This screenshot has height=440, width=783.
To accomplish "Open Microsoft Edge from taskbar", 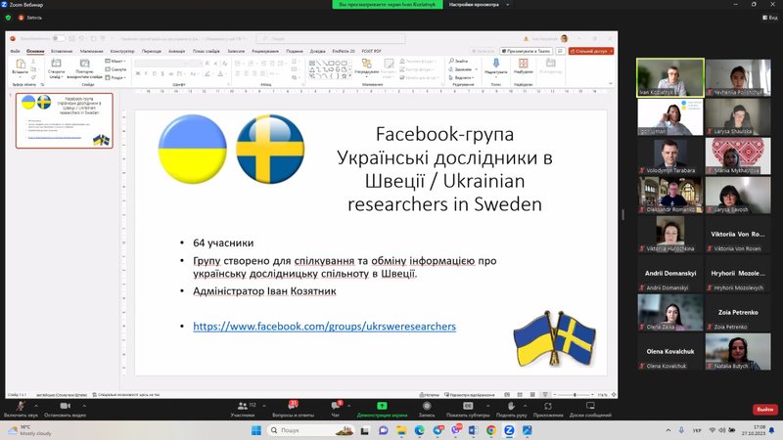I will coord(420,430).
